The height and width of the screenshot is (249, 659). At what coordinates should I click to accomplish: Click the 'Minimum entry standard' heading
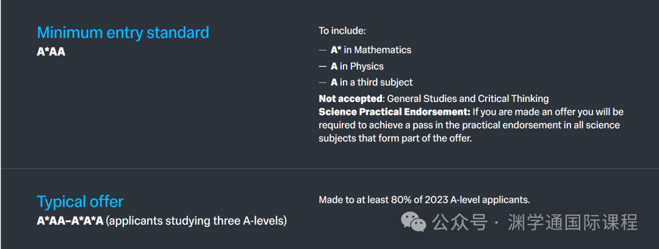pos(123,32)
